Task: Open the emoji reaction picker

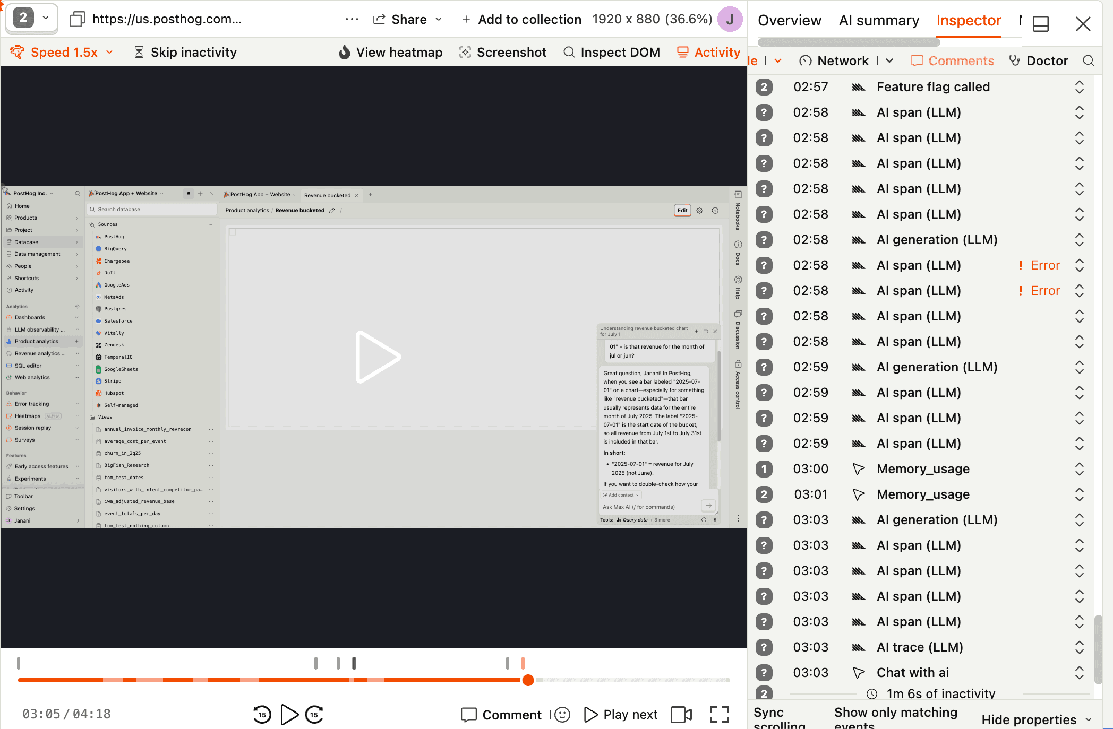Action: tap(562, 714)
